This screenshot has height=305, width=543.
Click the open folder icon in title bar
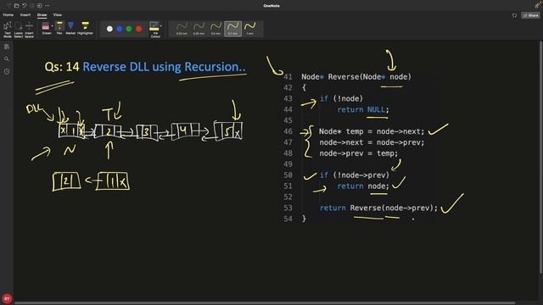pos(16,6)
